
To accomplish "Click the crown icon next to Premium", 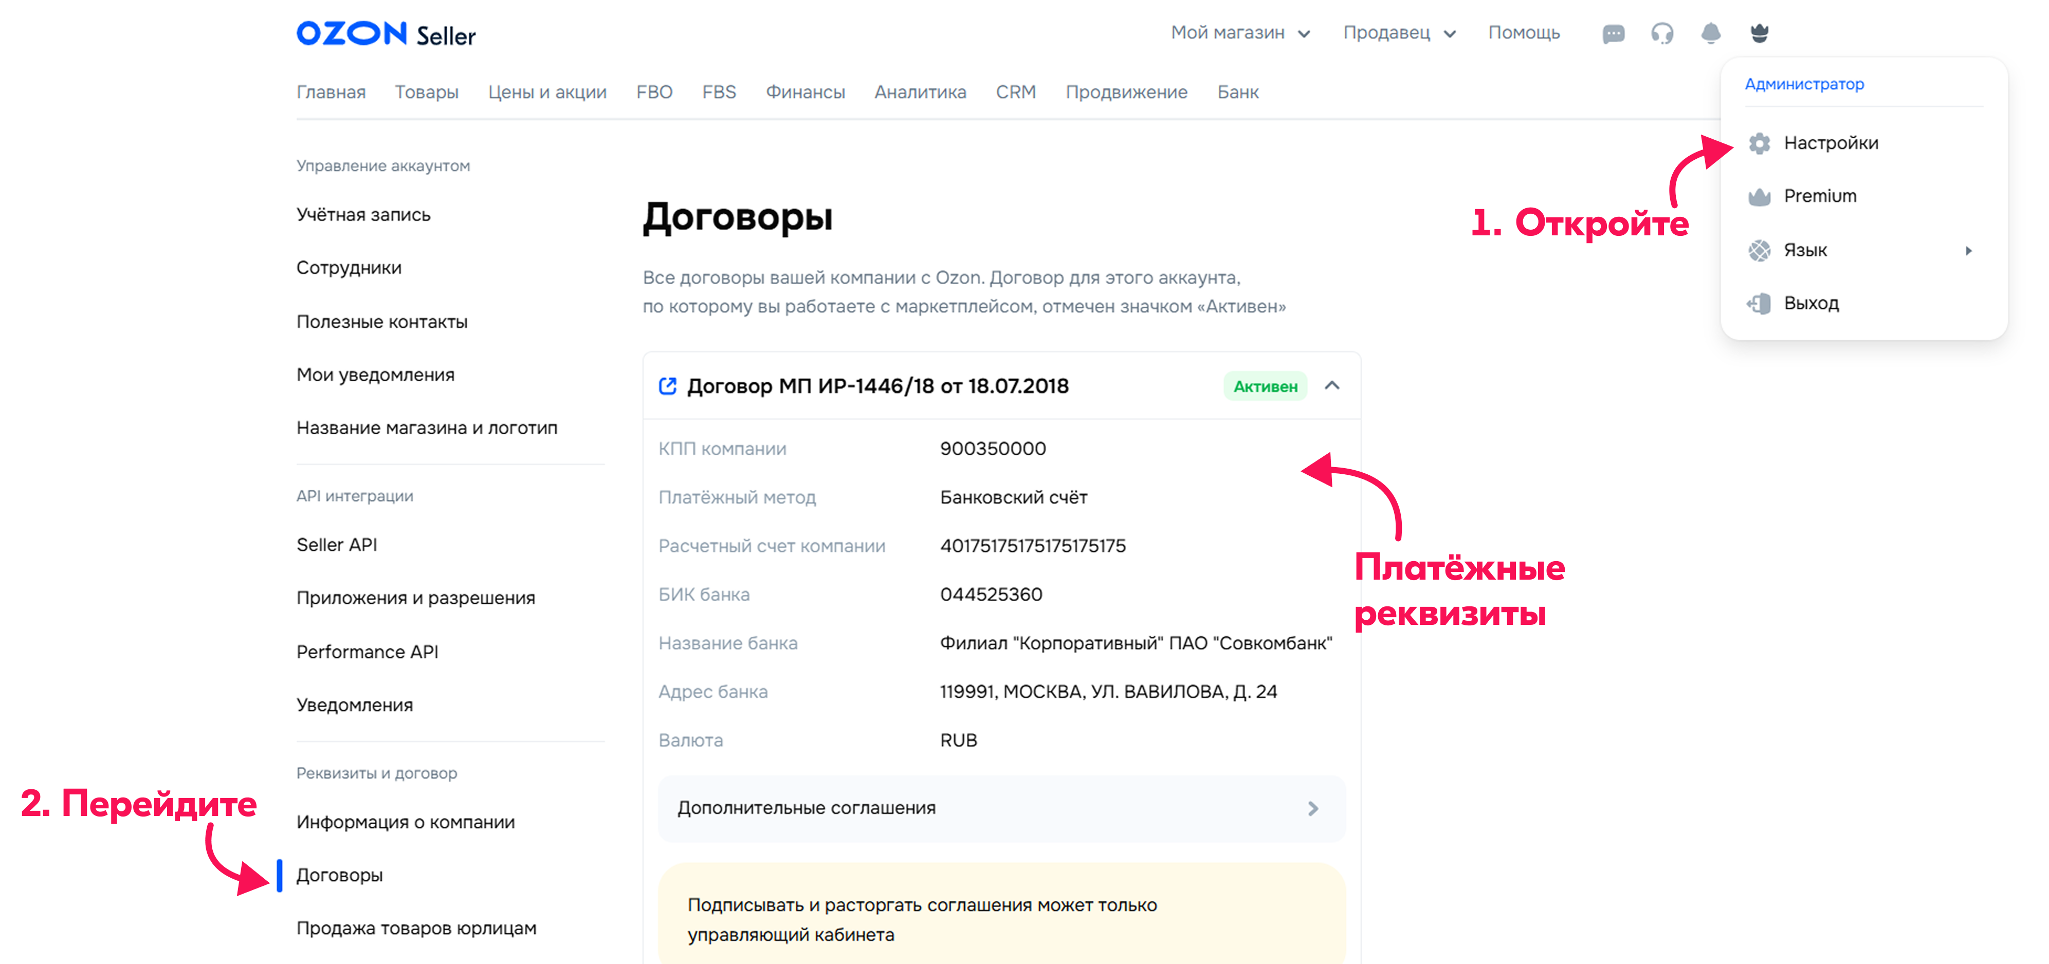I will [x=1759, y=196].
